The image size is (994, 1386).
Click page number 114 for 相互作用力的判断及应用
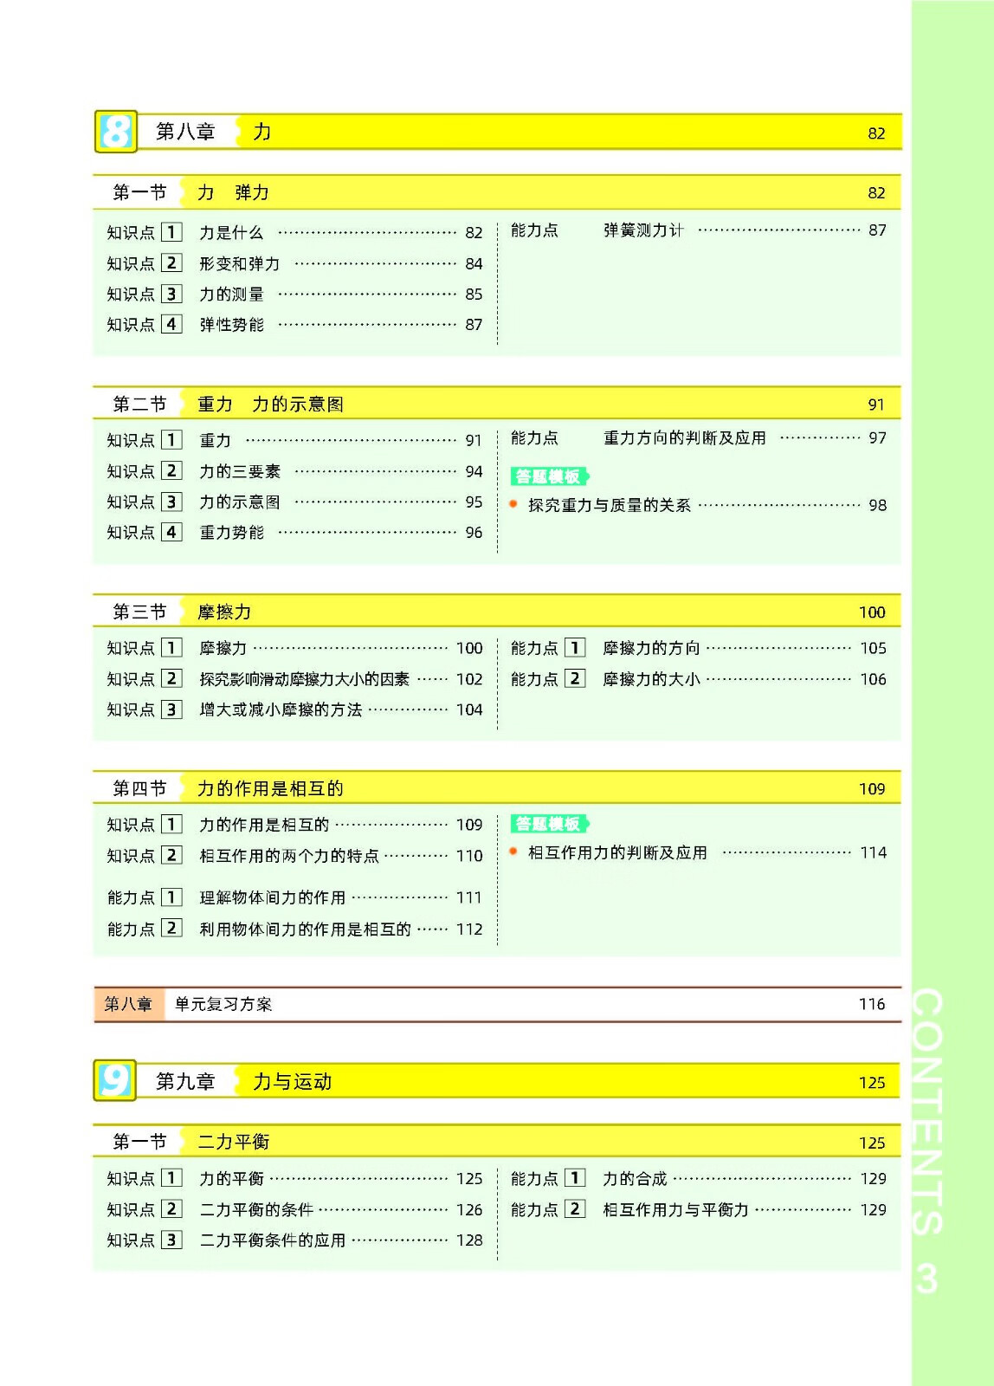[x=873, y=852]
